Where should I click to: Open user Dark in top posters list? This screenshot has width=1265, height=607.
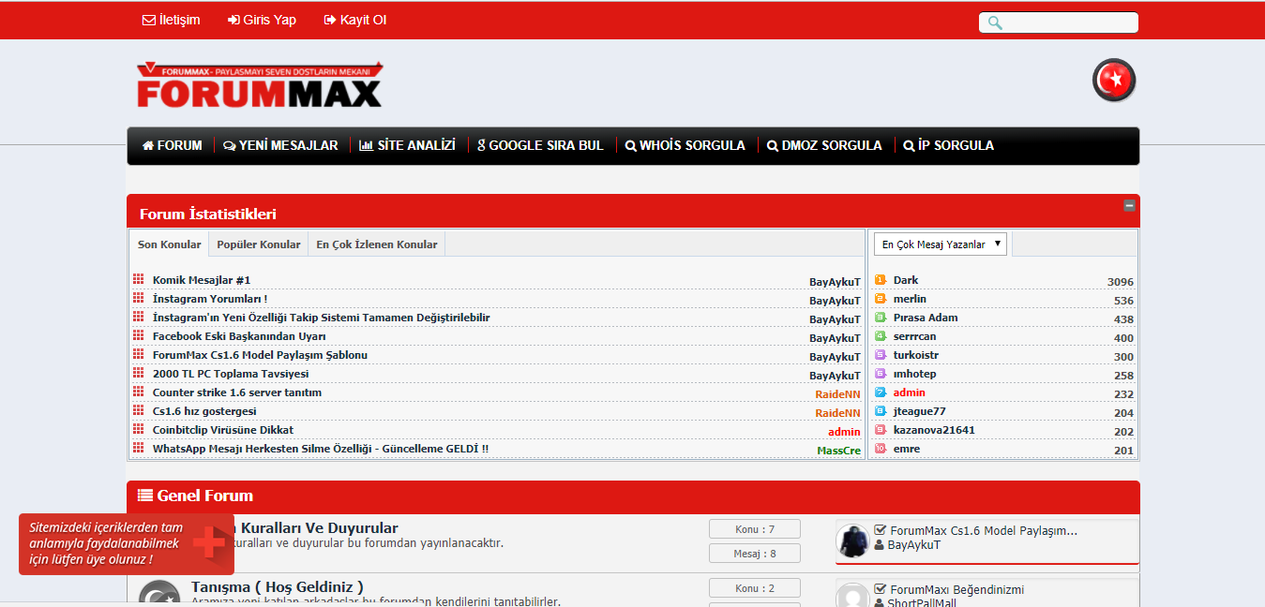click(x=906, y=280)
